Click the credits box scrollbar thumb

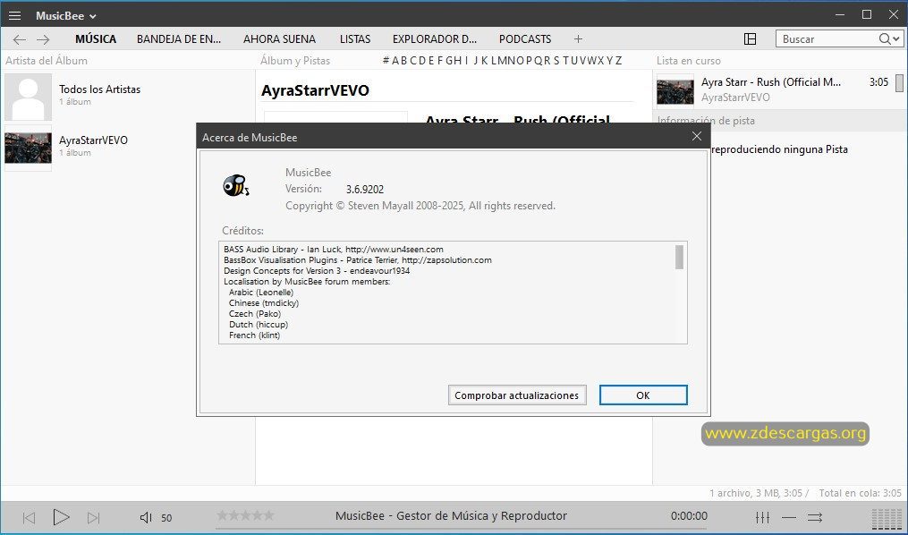click(679, 257)
